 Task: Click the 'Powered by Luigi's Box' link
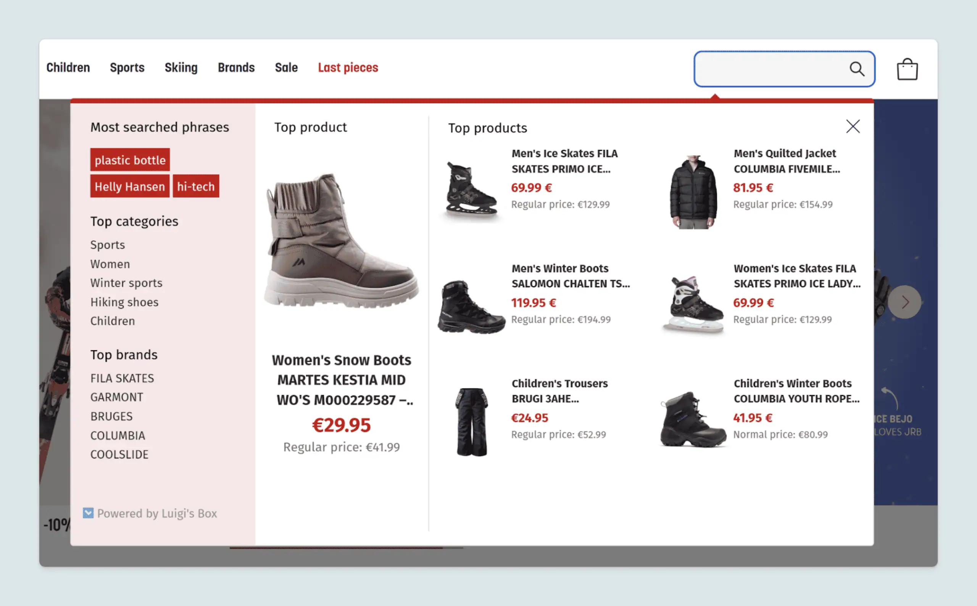[x=157, y=513]
